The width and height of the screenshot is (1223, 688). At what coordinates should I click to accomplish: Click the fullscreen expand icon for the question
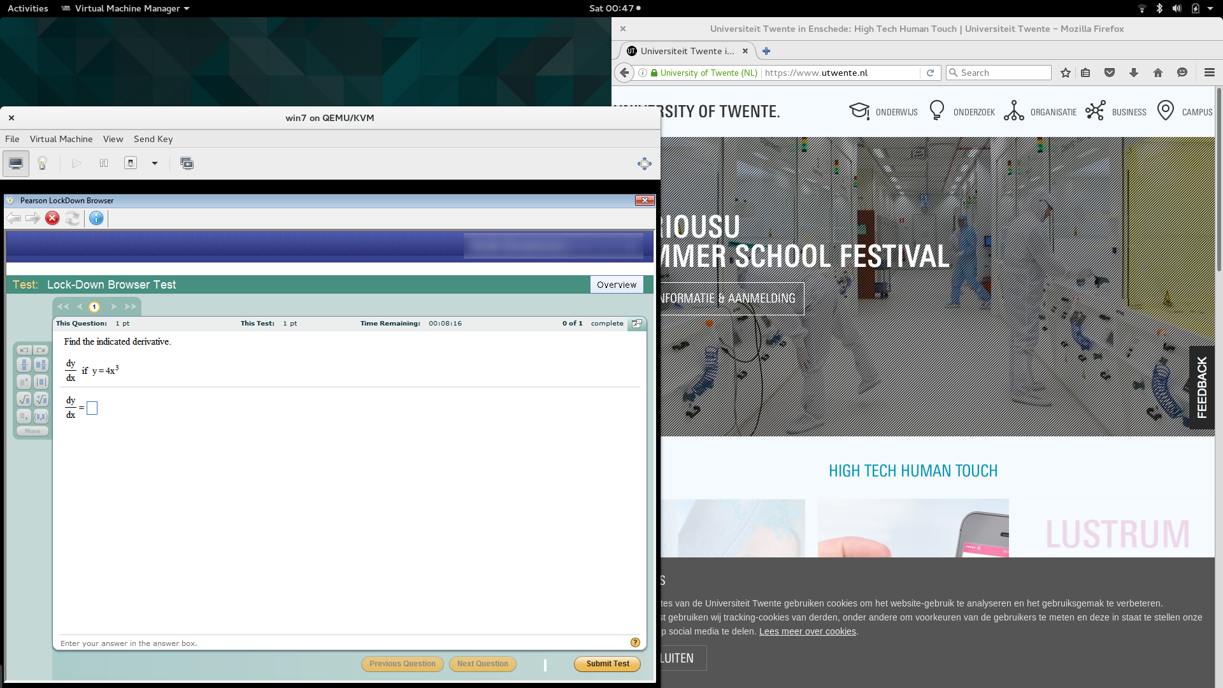(637, 324)
